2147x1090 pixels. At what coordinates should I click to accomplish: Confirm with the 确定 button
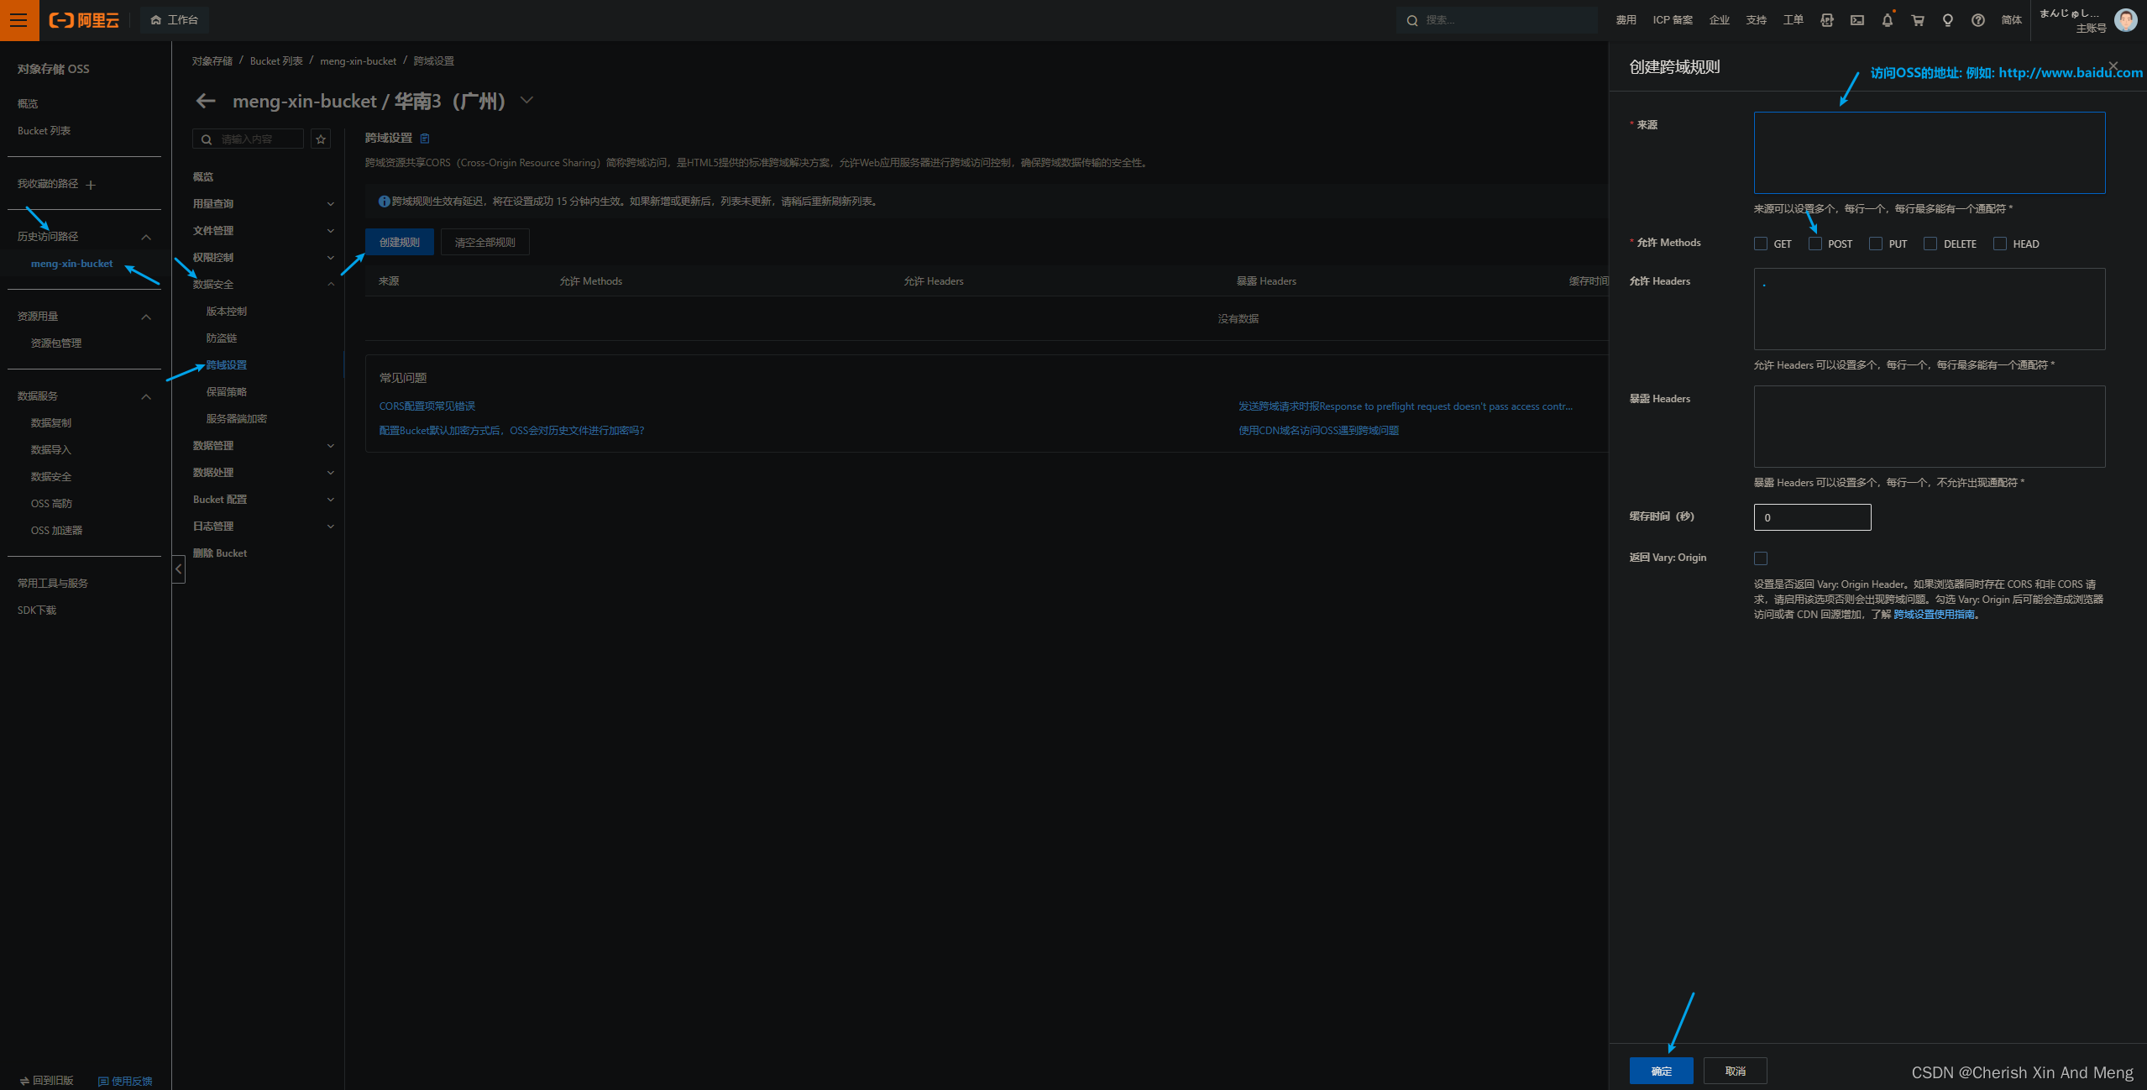pos(1662,1071)
